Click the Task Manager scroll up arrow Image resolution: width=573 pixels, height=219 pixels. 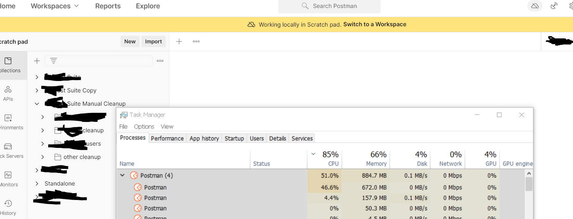pos(529,173)
